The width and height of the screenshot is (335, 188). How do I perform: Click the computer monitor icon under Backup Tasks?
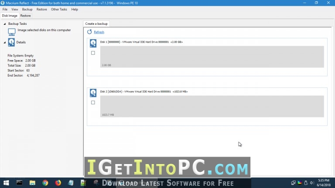(x=11, y=32)
